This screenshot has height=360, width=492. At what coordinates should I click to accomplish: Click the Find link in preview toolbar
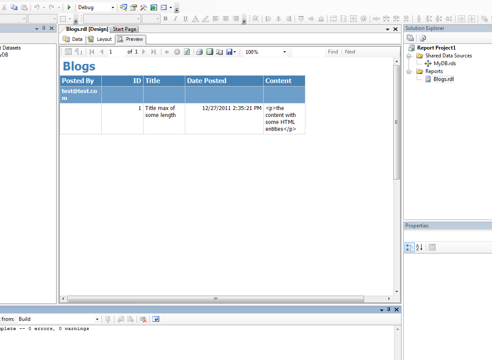coord(333,52)
